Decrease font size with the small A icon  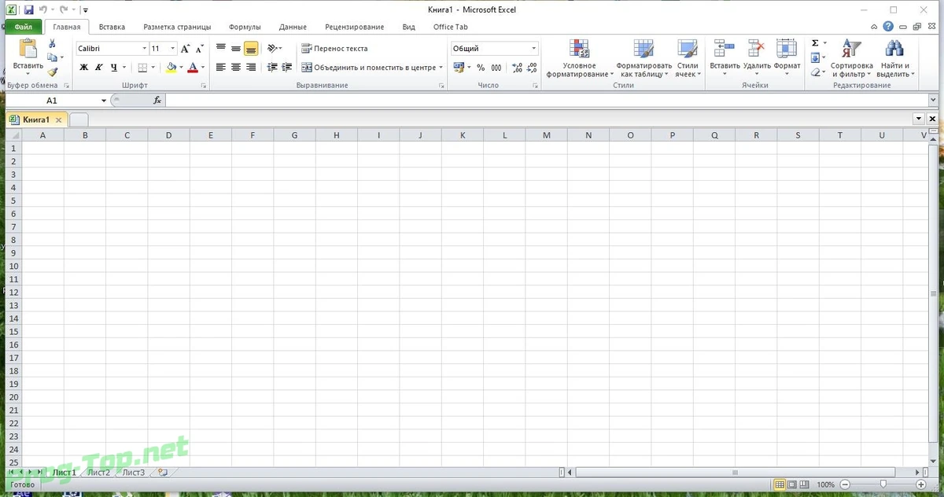click(x=200, y=49)
